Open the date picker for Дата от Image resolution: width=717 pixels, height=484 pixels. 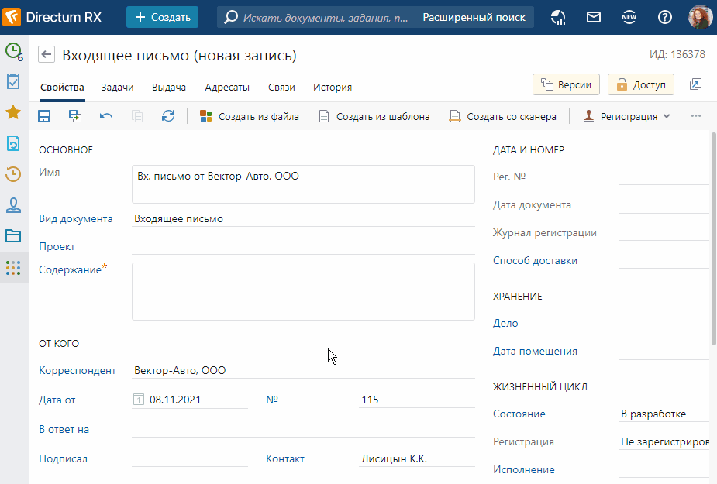click(x=140, y=400)
